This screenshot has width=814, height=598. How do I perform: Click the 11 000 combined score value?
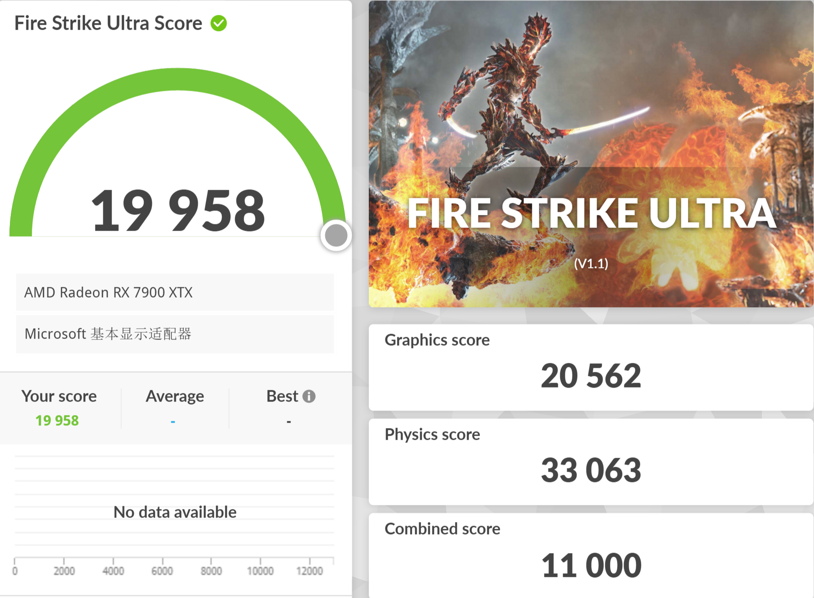(x=591, y=565)
